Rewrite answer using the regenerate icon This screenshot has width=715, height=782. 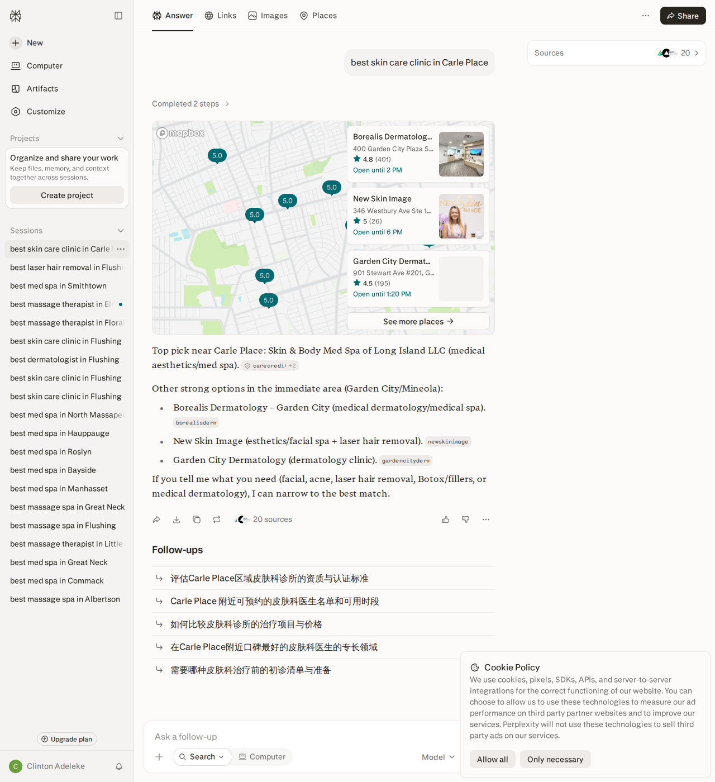pos(217,519)
